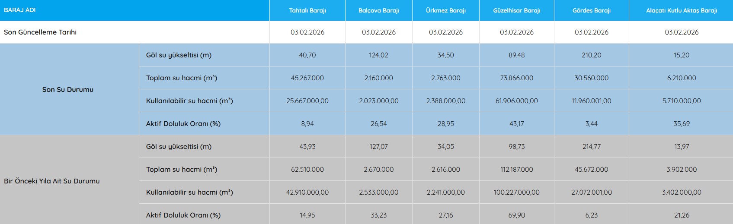Click Güzelhisar total water volume 73.866.000
Viewport: 733px width, 224px height.
pyautogui.click(x=516, y=78)
